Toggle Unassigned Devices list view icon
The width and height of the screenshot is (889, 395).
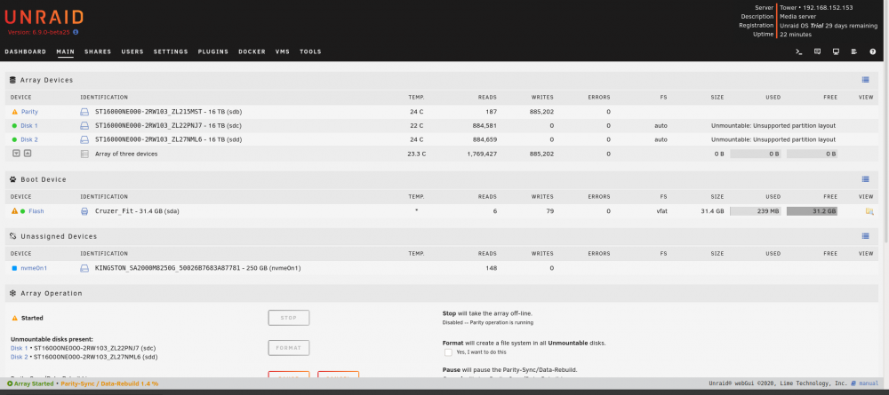pyautogui.click(x=865, y=236)
